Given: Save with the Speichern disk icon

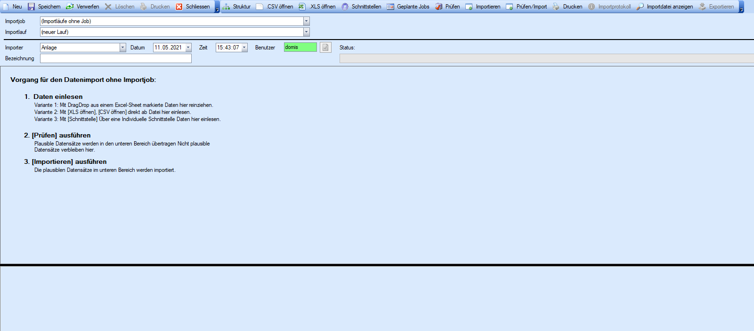Looking at the screenshot, I should [31, 7].
